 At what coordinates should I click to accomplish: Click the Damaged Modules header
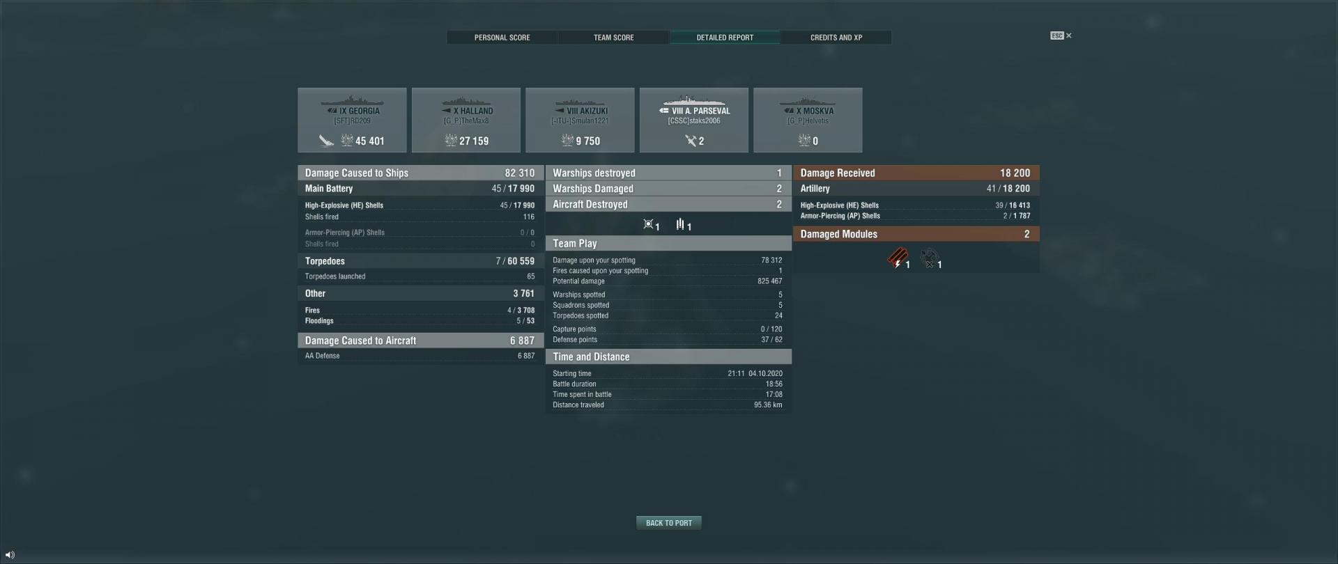[x=916, y=234]
